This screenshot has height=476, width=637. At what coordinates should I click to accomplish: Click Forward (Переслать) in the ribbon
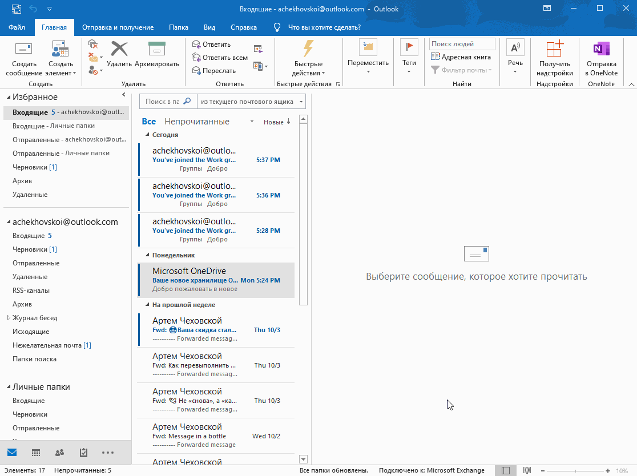click(213, 71)
